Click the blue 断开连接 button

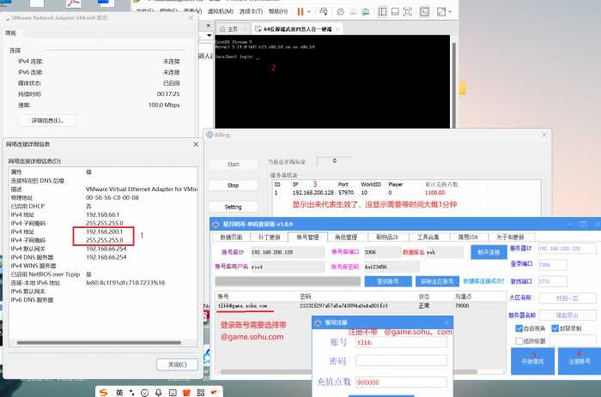tap(489, 252)
